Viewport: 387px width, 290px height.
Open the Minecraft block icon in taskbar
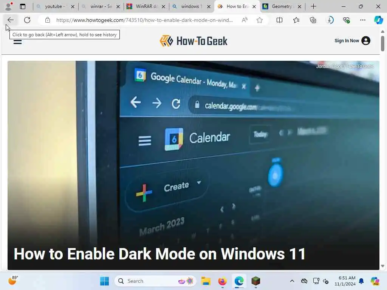click(x=256, y=281)
